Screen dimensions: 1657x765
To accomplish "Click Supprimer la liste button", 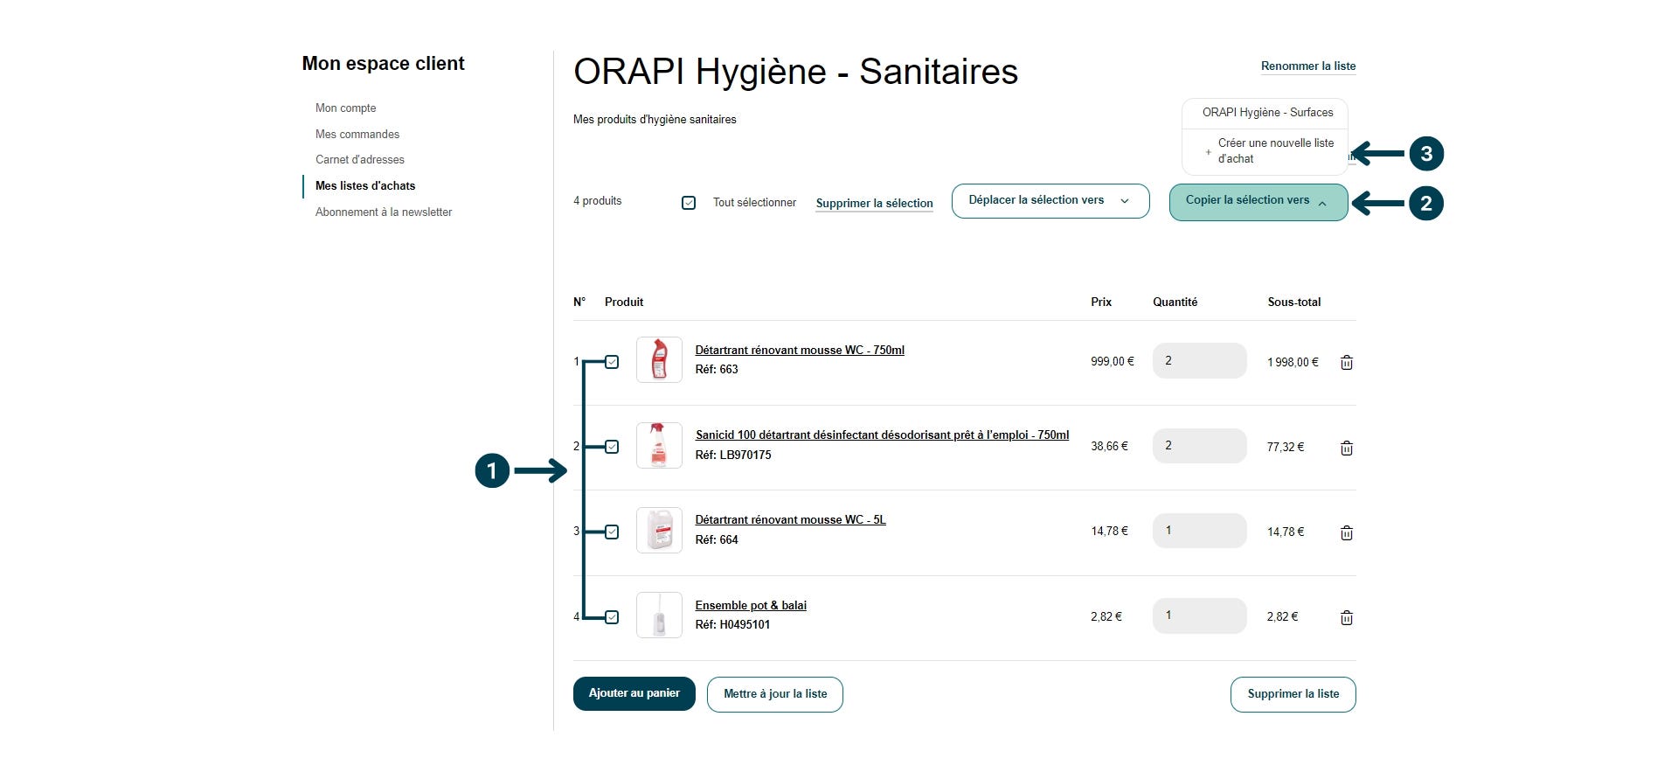I will (x=1293, y=694).
